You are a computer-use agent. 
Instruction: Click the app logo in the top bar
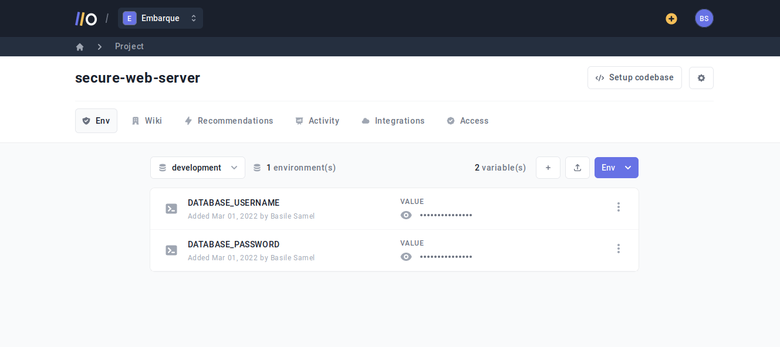[x=86, y=19]
